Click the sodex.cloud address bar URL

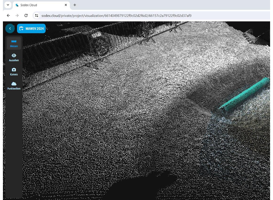(116, 16)
